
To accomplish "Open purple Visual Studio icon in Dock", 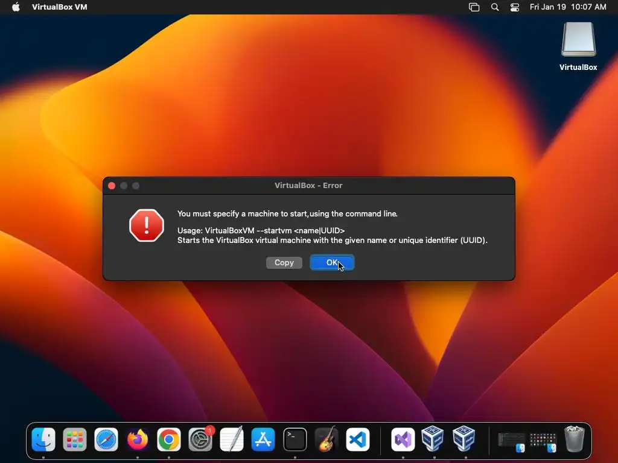I will 403,439.
